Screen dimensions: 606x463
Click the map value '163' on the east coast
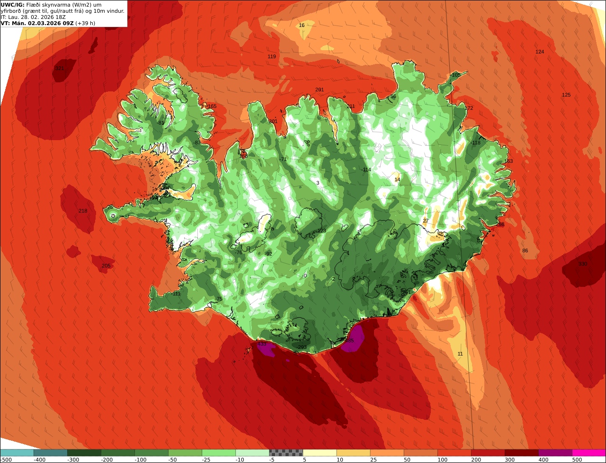pos(508,161)
